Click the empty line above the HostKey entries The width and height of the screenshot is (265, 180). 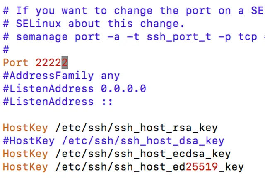pos(132,115)
